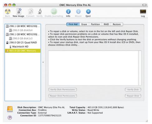Open the help question mark button
This screenshot has height=124, width=152.
pyautogui.click(x=10, y=117)
